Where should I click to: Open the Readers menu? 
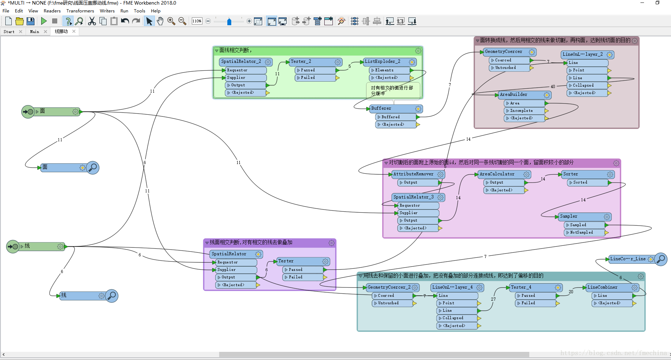(x=52, y=11)
